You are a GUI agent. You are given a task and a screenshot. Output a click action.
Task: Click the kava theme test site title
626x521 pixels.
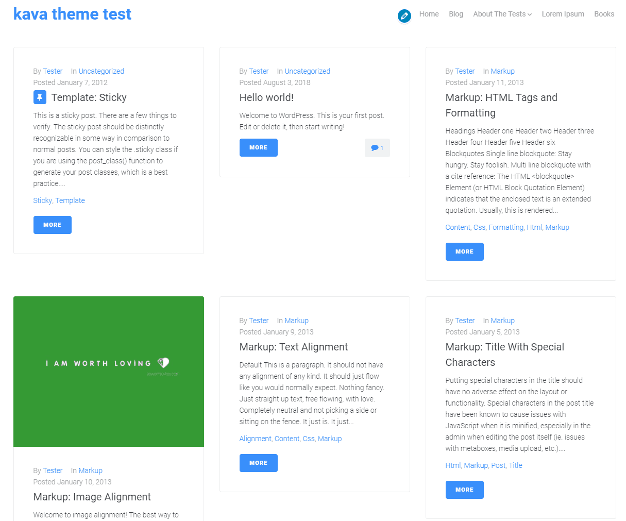[72, 14]
